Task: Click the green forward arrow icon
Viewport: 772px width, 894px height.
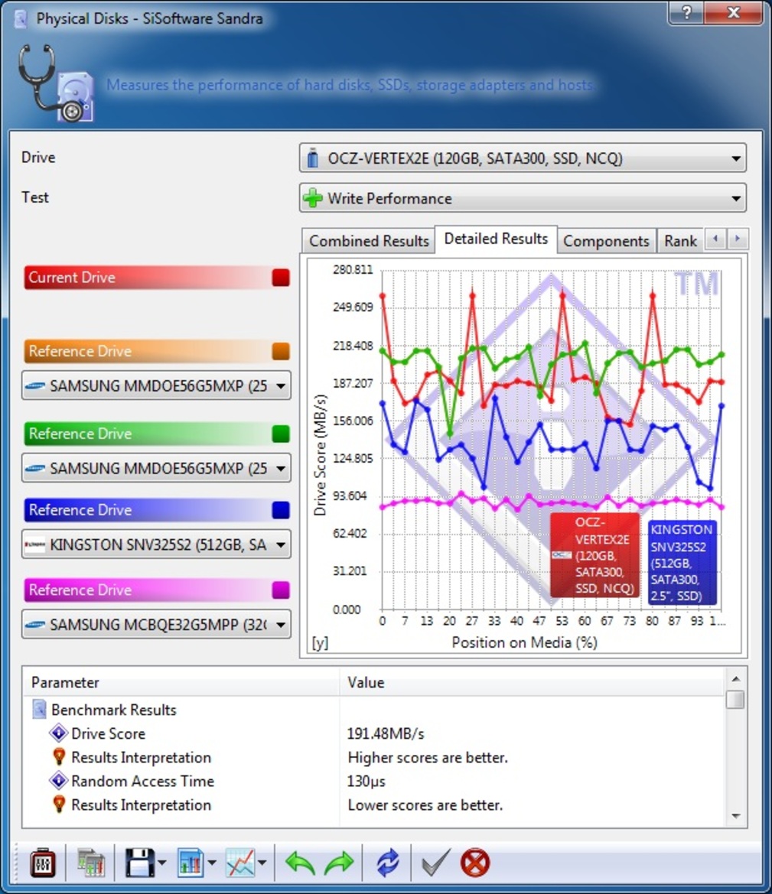Action: coord(340,863)
